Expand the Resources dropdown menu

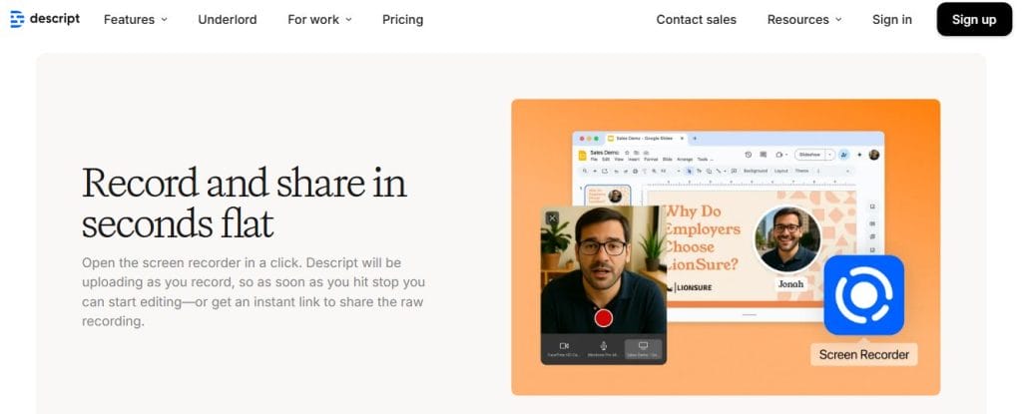(x=804, y=20)
